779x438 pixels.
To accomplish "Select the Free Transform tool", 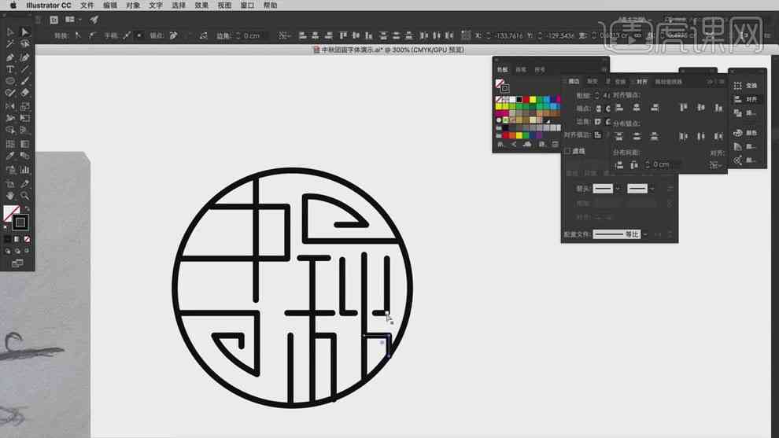I will 24,118.
